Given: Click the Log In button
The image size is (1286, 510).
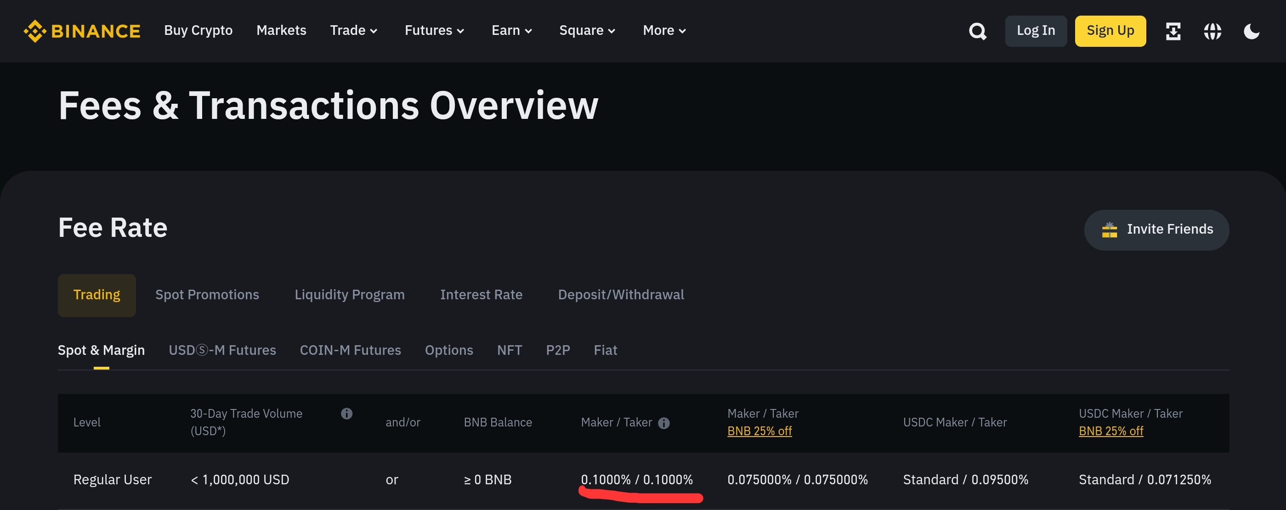Looking at the screenshot, I should point(1036,31).
